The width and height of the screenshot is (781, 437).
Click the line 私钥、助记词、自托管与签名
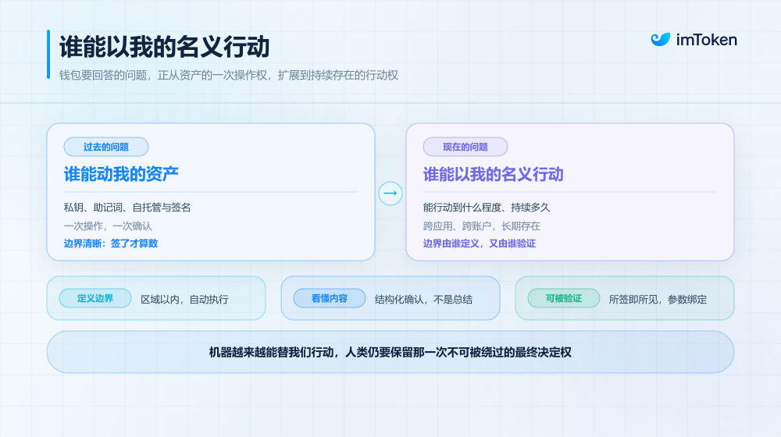coord(127,208)
